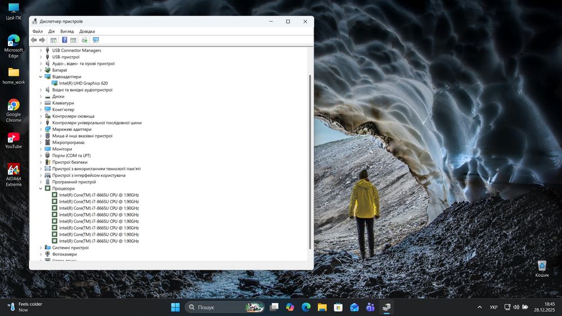Open the Довідка menu

tap(87, 31)
